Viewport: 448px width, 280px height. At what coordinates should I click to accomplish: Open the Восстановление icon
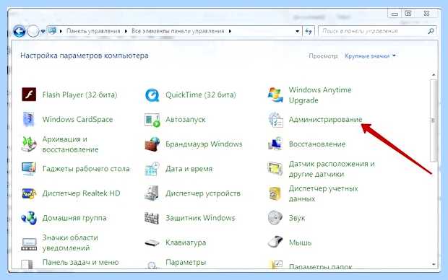pyautogui.click(x=275, y=144)
